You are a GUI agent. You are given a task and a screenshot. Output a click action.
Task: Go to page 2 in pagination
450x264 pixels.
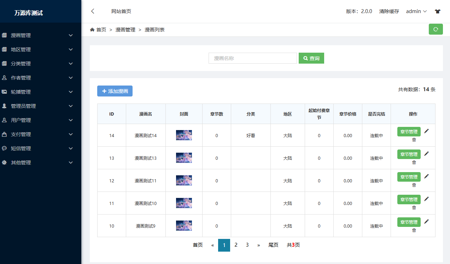point(236,245)
